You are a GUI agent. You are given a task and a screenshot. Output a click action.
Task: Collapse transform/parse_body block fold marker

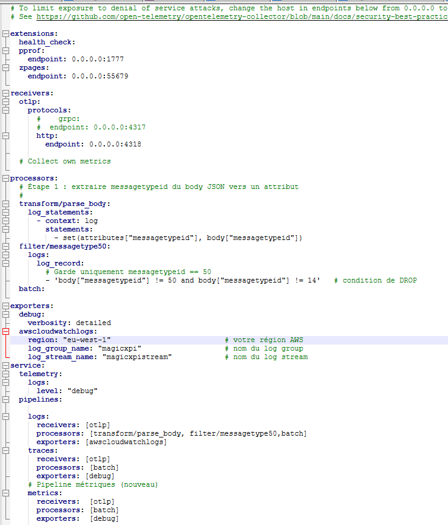5,204
